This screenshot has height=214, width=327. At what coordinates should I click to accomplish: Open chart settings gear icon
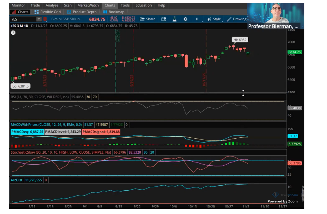tap(185, 19)
